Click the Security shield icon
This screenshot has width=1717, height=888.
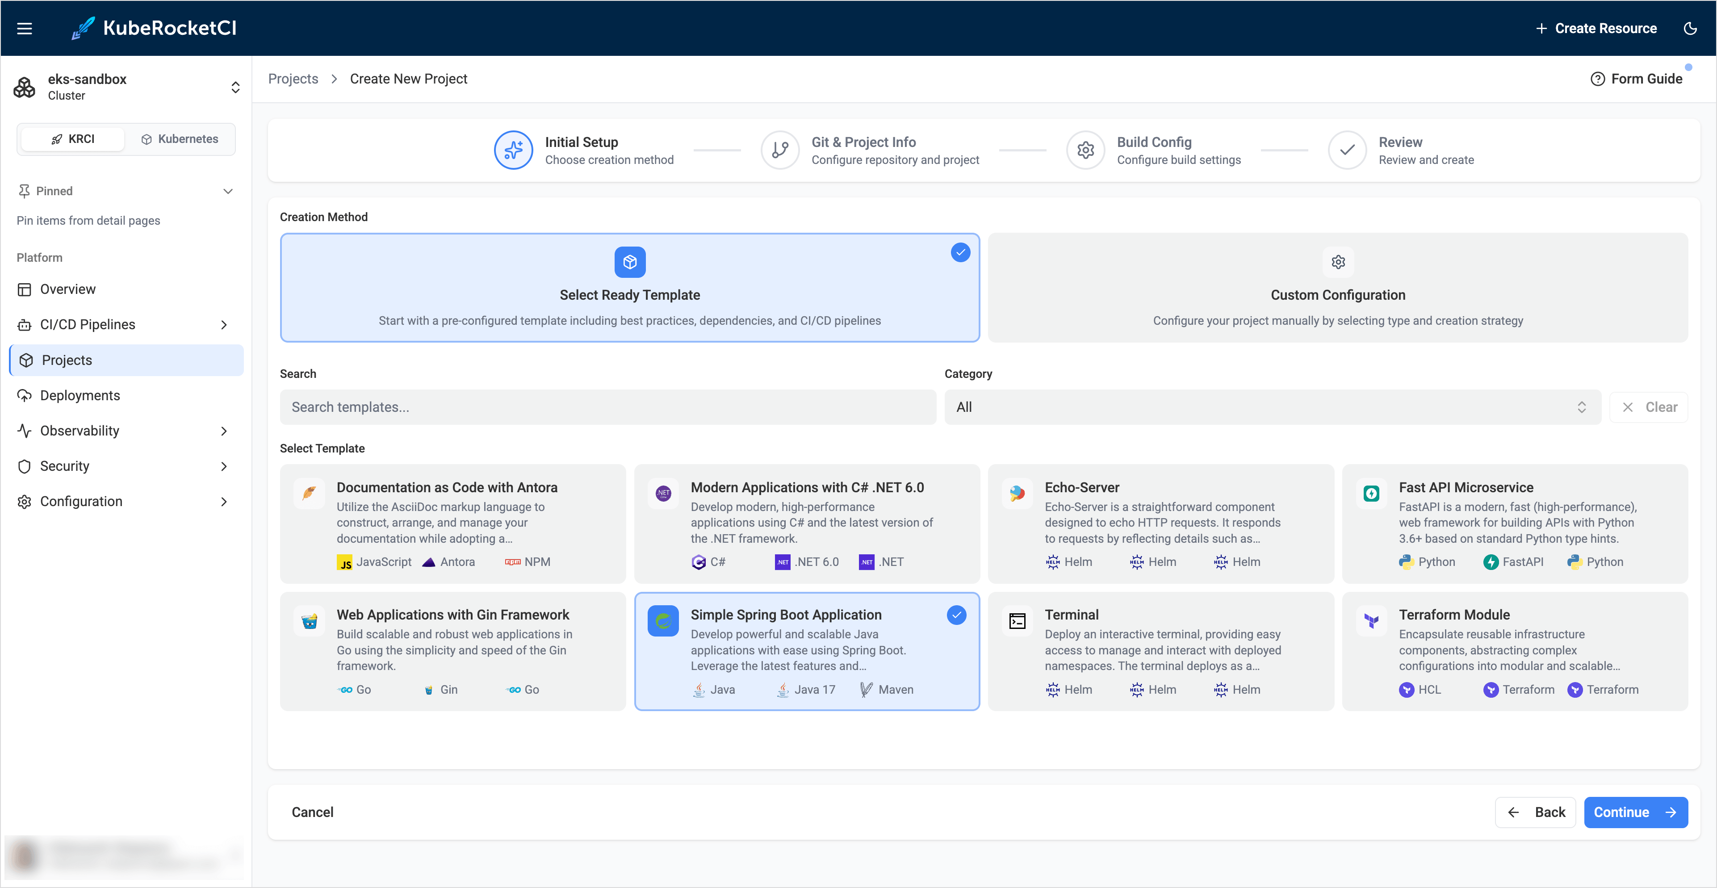pyautogui.click(x=25, y=466)
